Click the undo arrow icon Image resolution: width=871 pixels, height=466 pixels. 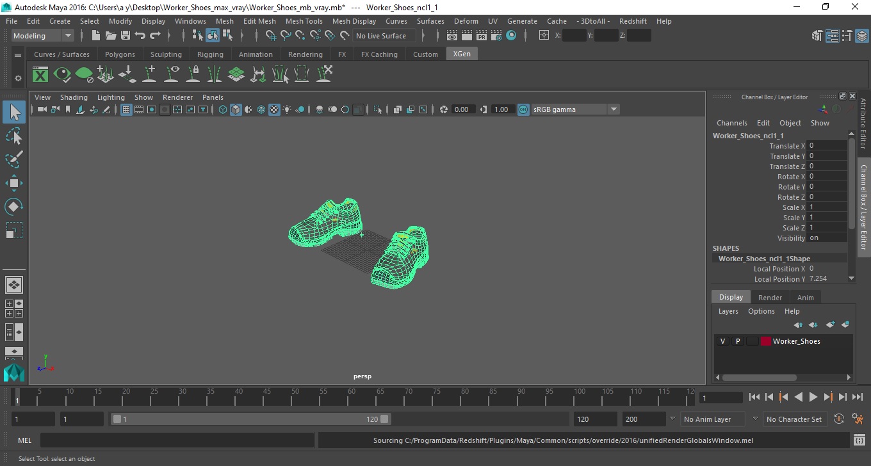click(x=140, y=36)
